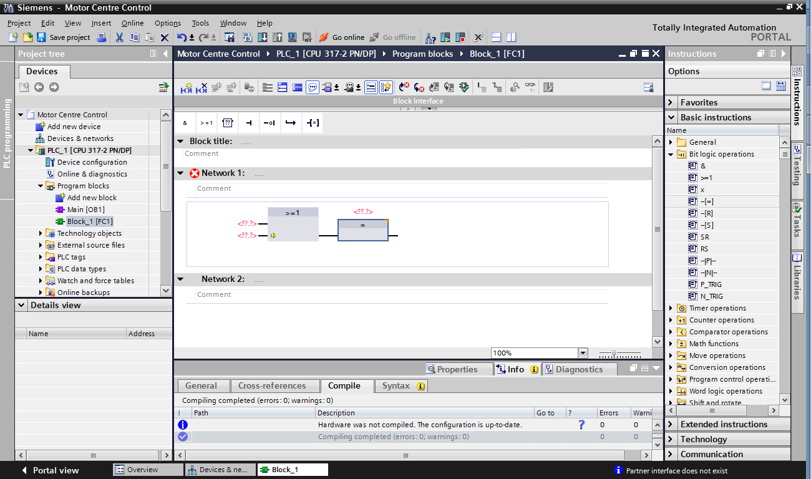Collapse the Motor Centre Control project node
Viewport: 811px width, 479px height.
click(21, 115)
